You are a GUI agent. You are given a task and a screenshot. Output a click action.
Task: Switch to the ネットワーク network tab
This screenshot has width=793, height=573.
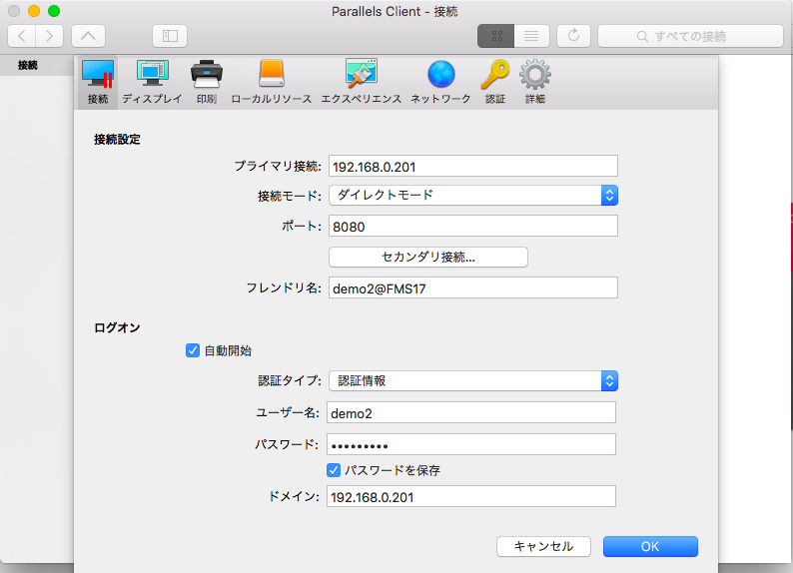(440, 82)
